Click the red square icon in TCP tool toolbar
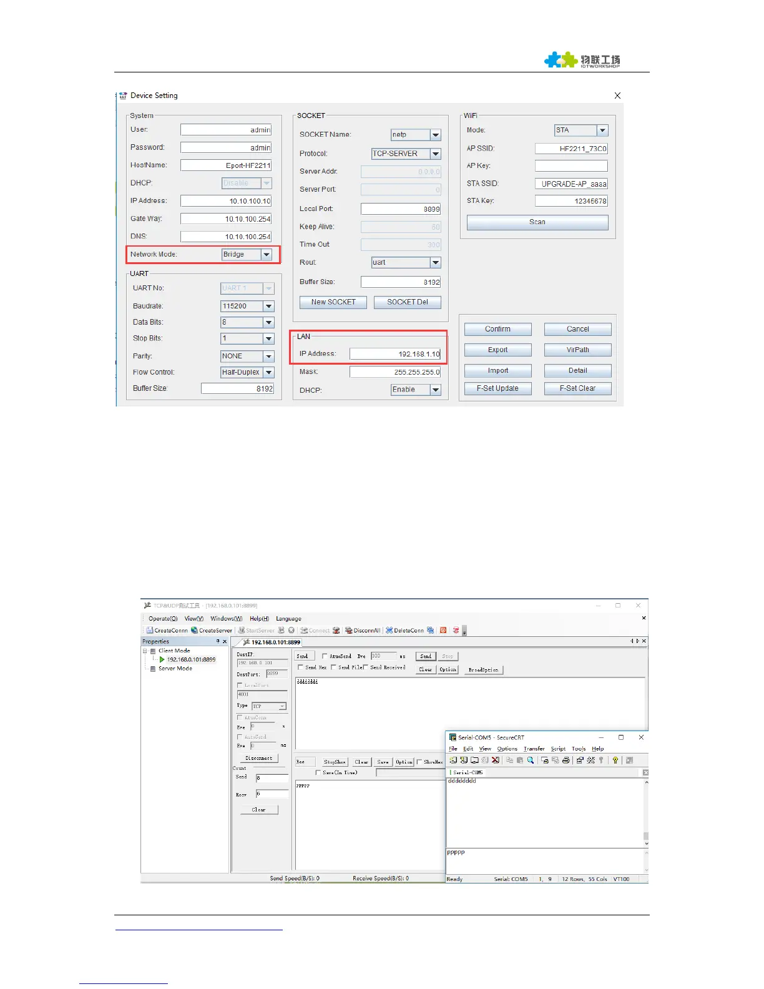The image size is (764, 989). 443,630
